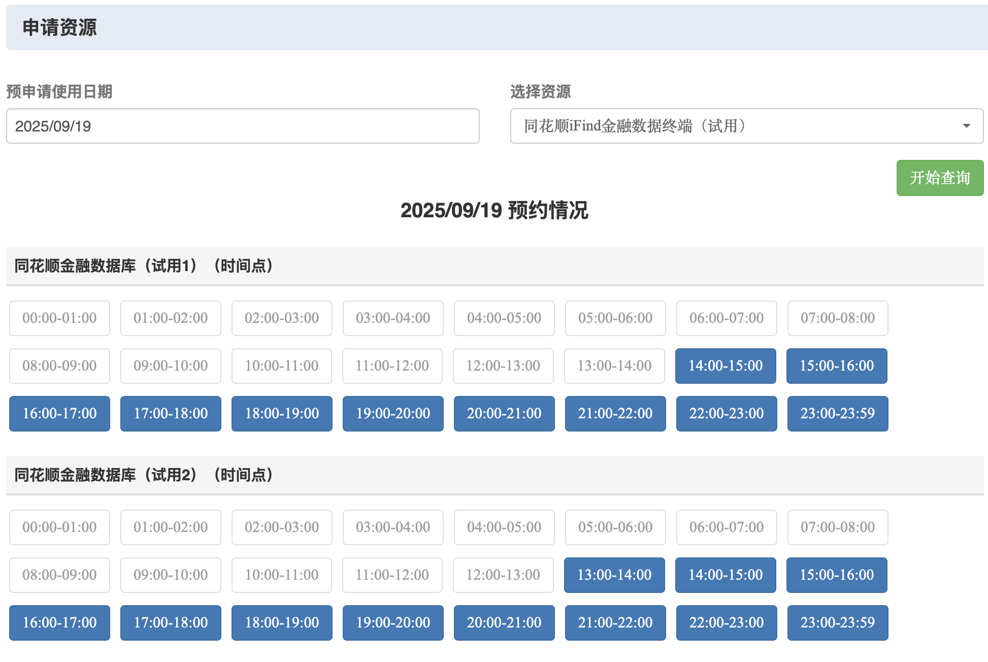This screenshot has width=988, height=662.
Task: Click 同花顺金融数据库(试用1) section header
Action: pos(144,266)
